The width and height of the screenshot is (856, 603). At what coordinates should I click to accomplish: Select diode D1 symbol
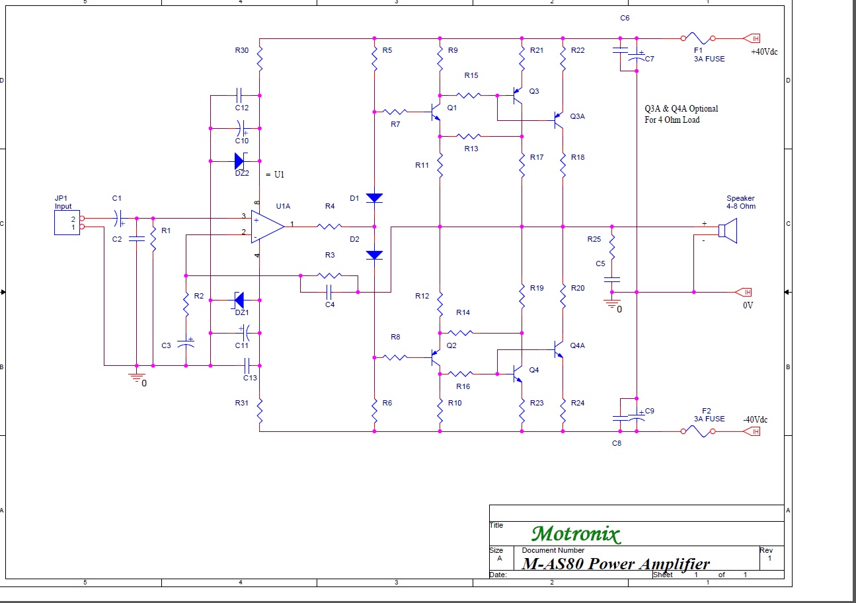point(375,197)
